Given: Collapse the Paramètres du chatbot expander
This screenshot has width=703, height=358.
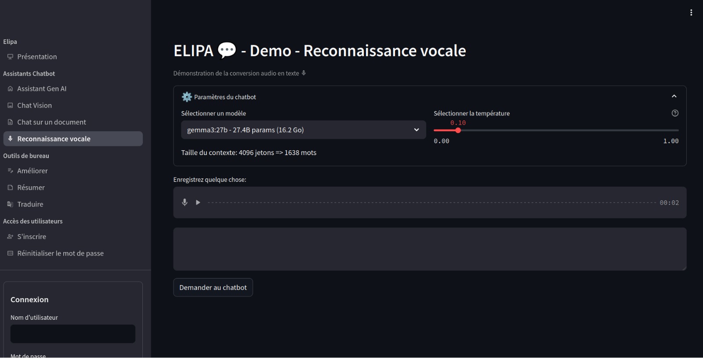Looking at the screenshot, I should [674, 96].
